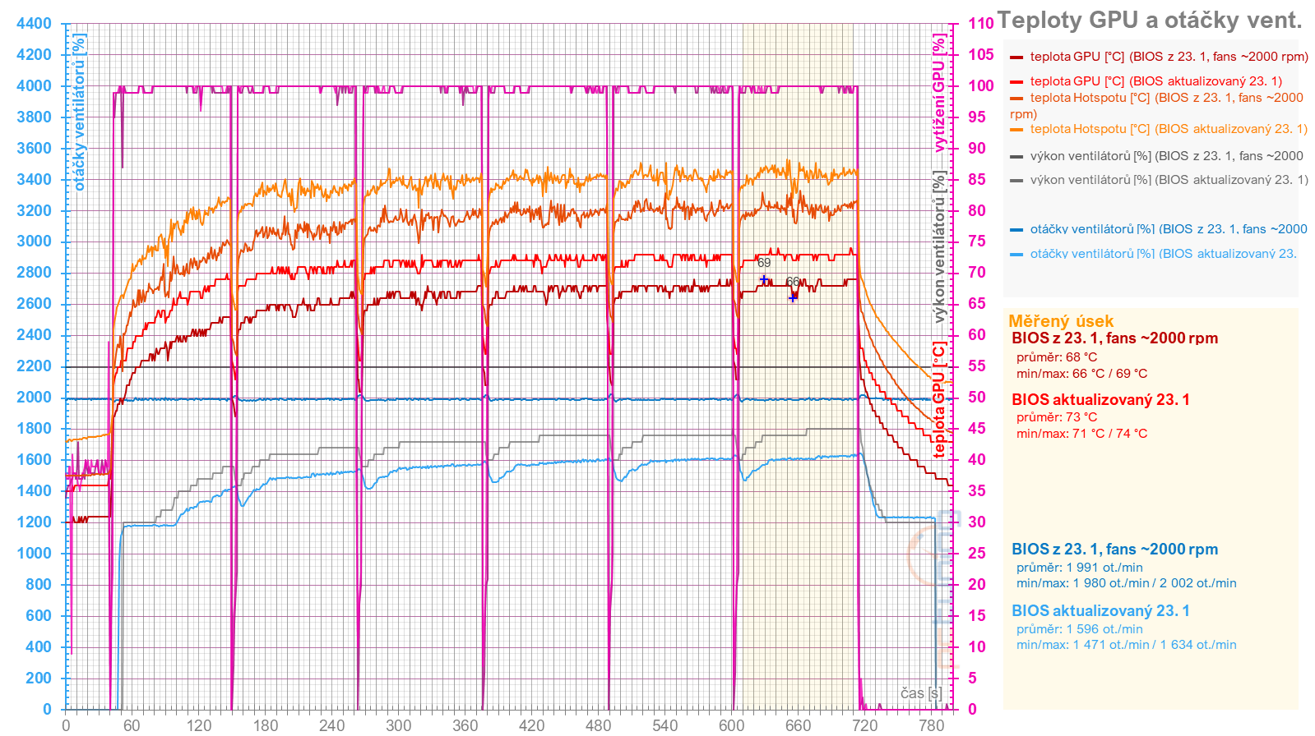Click vertical axis label 'teplota GPU [°C]'
Image resolution: width=1315 pixels, height=736 pixels.
point(938,399)
